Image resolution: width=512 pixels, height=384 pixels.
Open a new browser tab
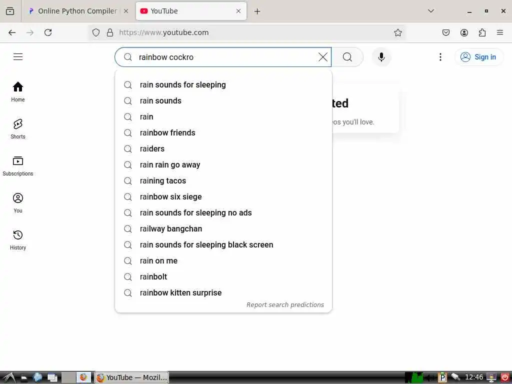257,11
